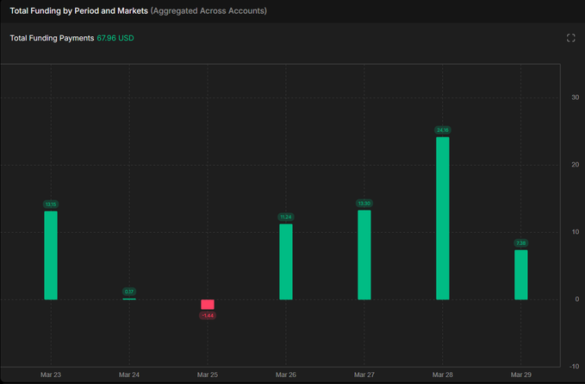Click the Total Funding Payments label
The height and width of the screenshot is (384, 585).
pyautogui.click(x=52, y=38)
